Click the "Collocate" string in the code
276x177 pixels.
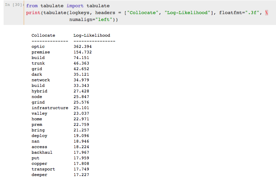[x=142, y=13]
